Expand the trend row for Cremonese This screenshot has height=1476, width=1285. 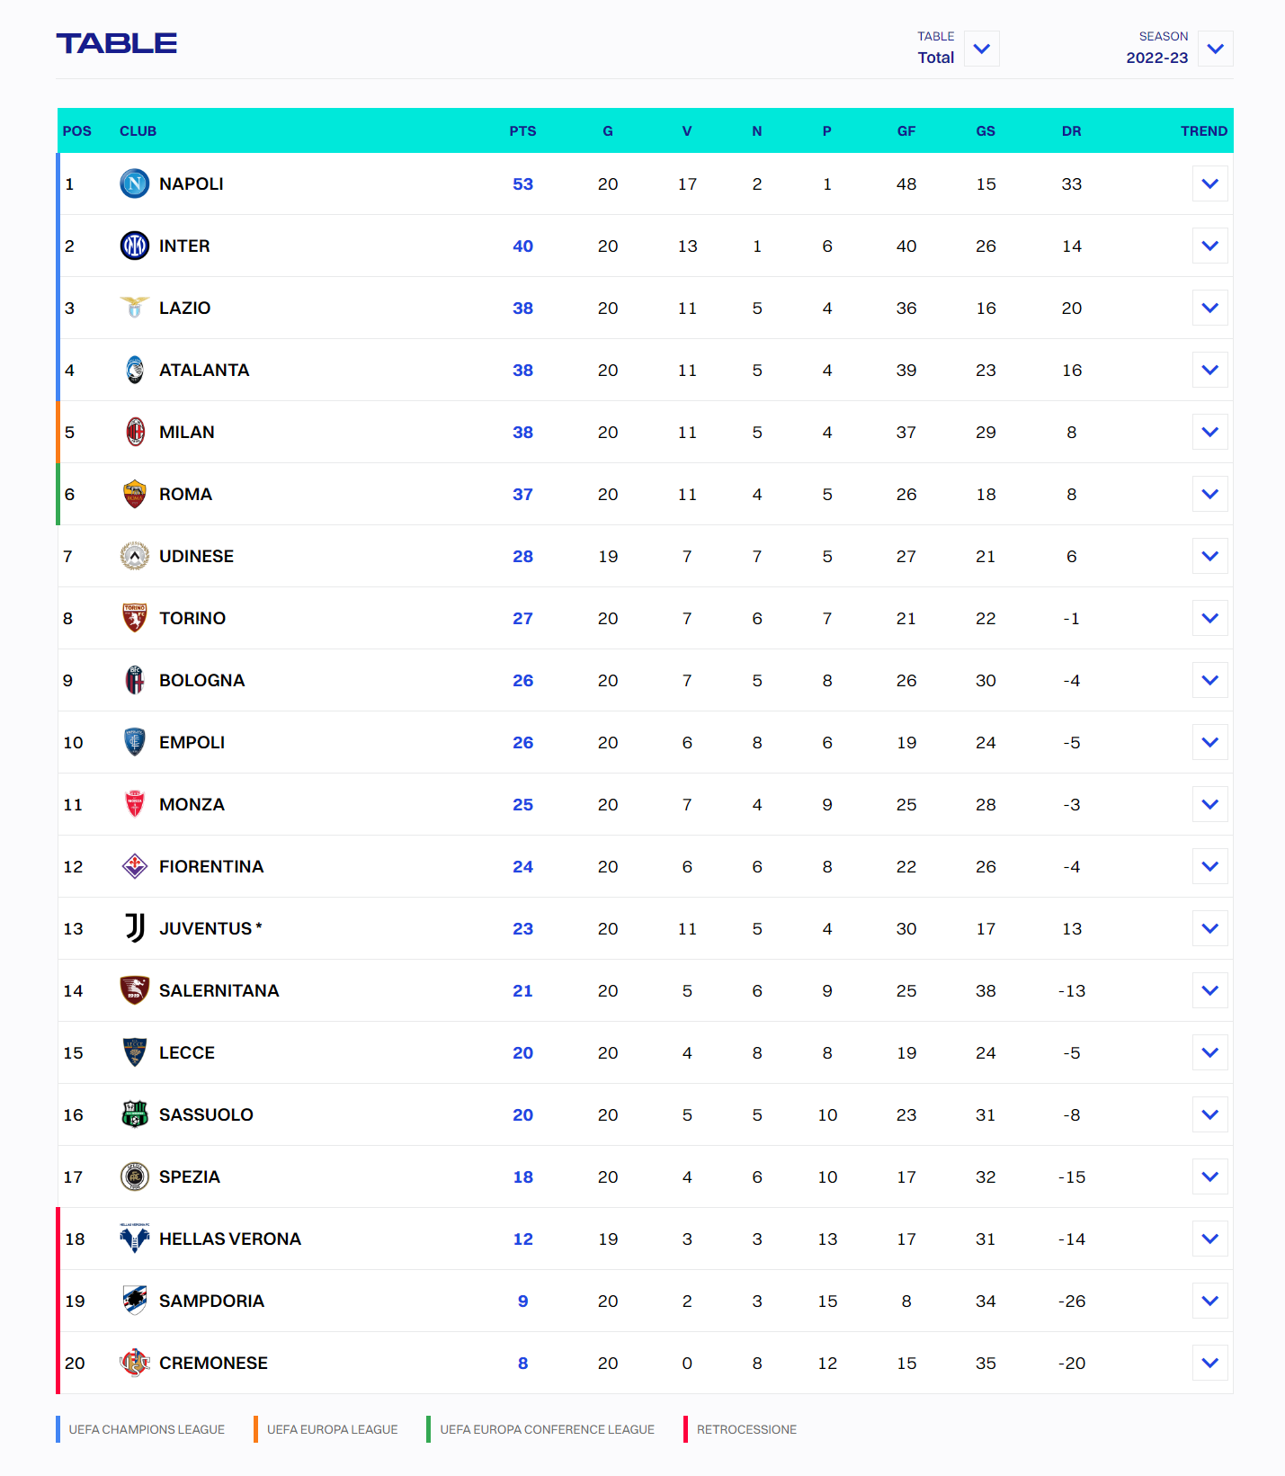coord(1209,1363)
